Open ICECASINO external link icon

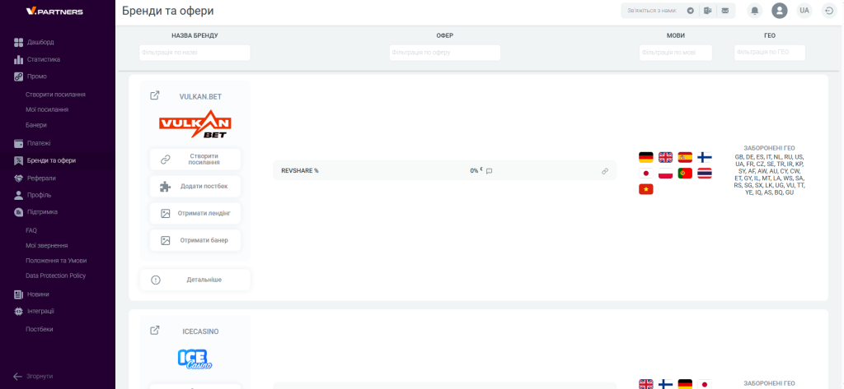pos(155,331)
